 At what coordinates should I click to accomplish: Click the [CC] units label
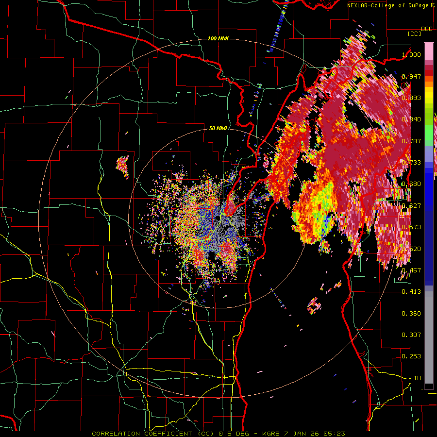click(415, 34)
